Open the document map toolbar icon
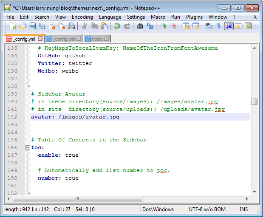Image resolution: width=263 pixels, height=217 pixels. (248, 26)
